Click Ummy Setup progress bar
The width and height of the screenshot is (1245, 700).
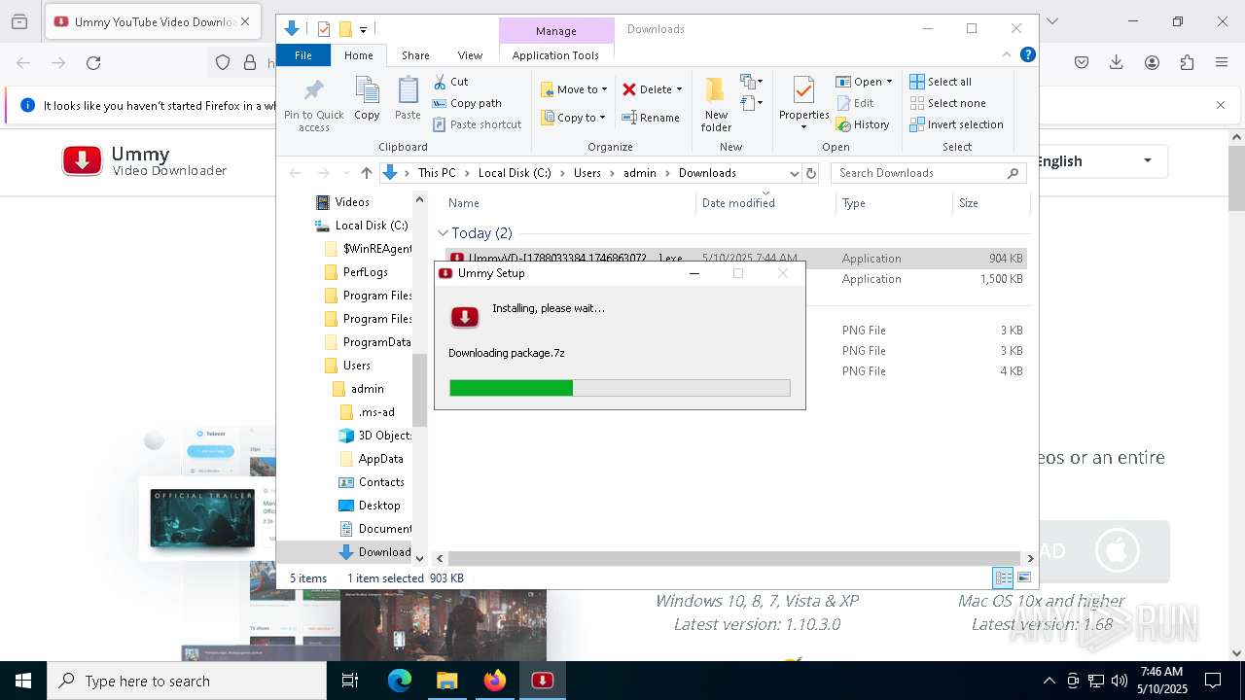point(620,388)
